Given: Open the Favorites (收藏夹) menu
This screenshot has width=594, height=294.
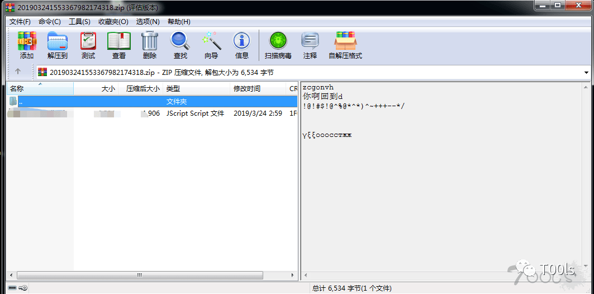Looking at the screenshot, I should point(113,22).
